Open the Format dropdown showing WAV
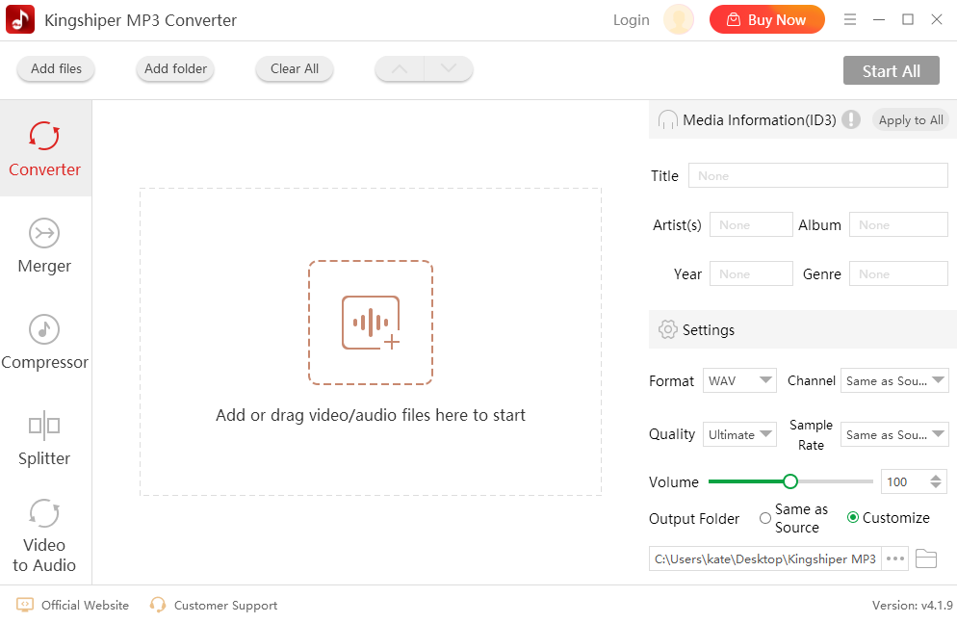The image size is (957, 623). (x=739, y=380)
